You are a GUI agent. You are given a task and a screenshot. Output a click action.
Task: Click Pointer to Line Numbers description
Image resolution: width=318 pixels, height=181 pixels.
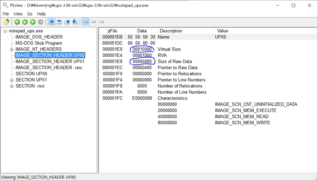182,80
